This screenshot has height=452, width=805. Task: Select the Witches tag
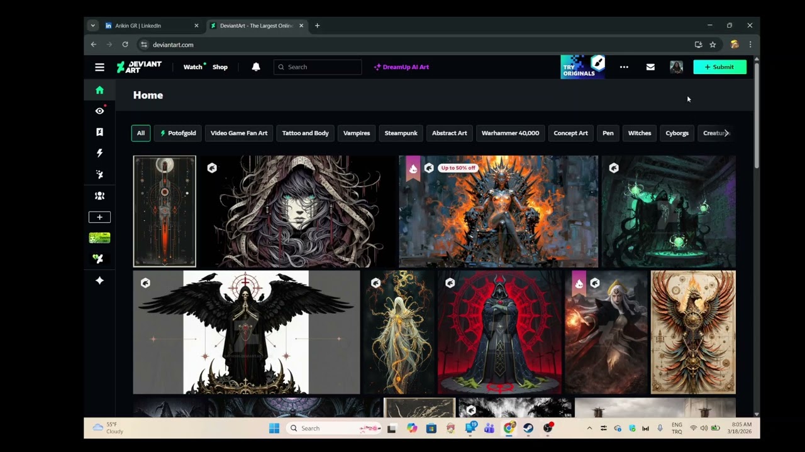click(640, 133)
